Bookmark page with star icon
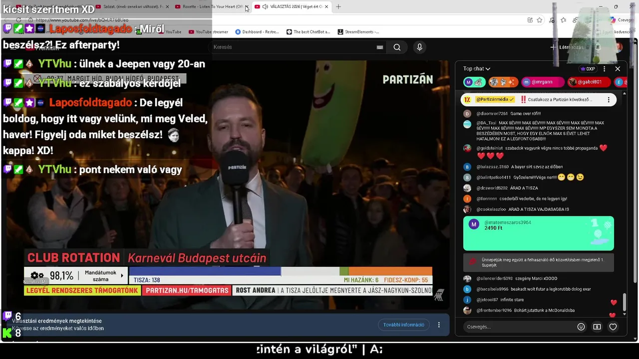The image size is (639, 359). 540,20
